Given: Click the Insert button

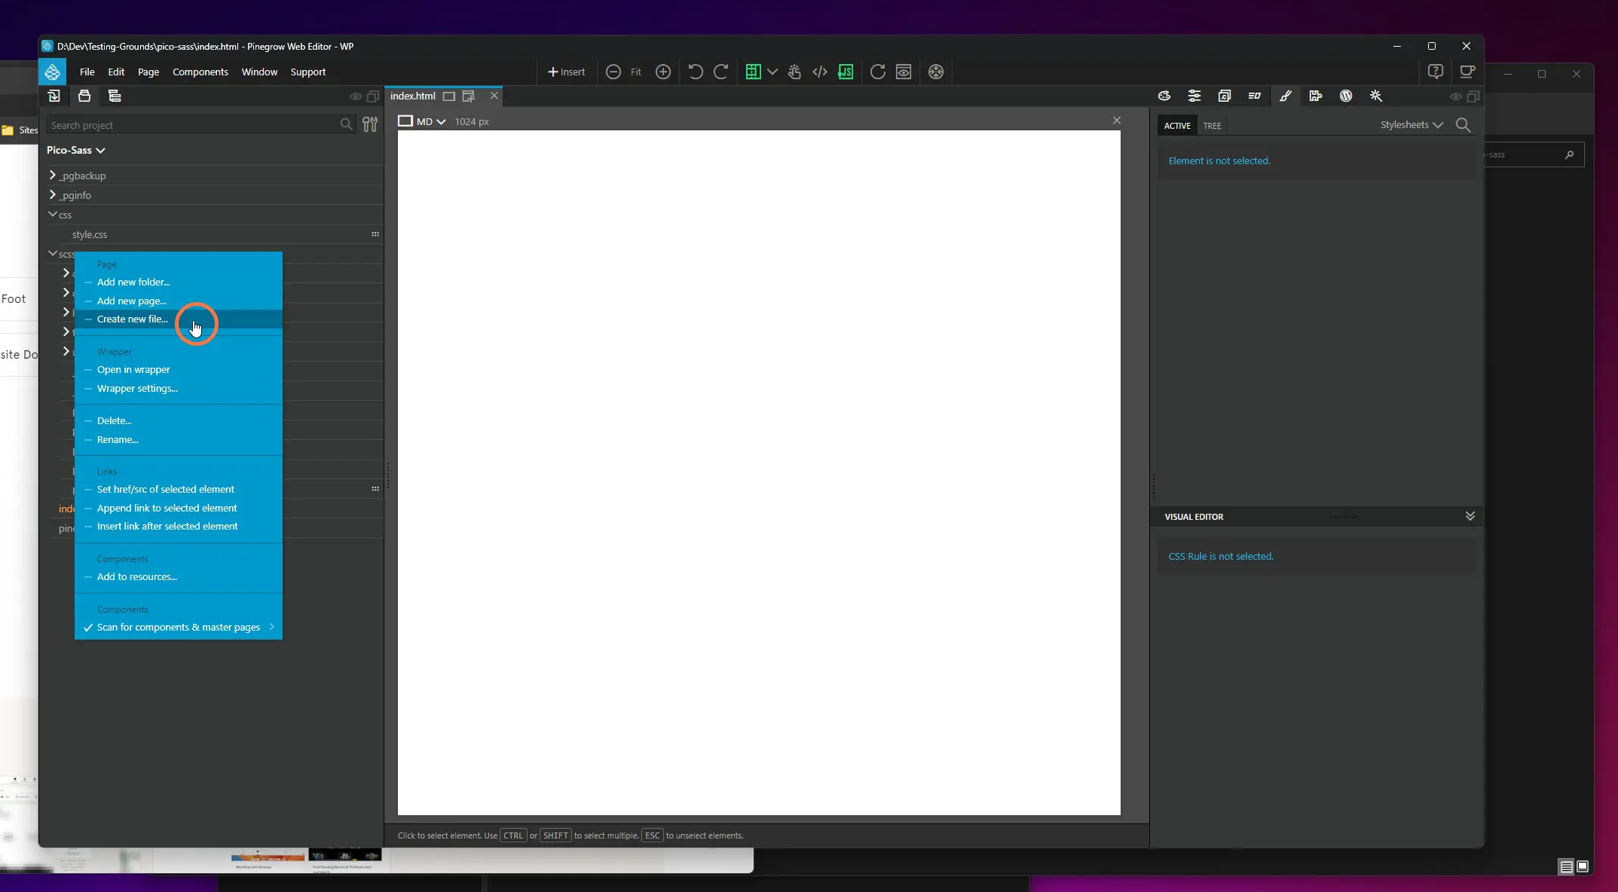Looking at the screenshot, I should click(x=566, y=72).
